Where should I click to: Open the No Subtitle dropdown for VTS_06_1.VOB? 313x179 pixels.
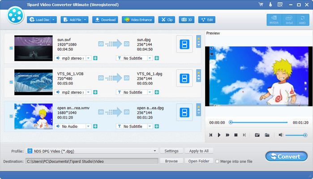pos(150,92)
